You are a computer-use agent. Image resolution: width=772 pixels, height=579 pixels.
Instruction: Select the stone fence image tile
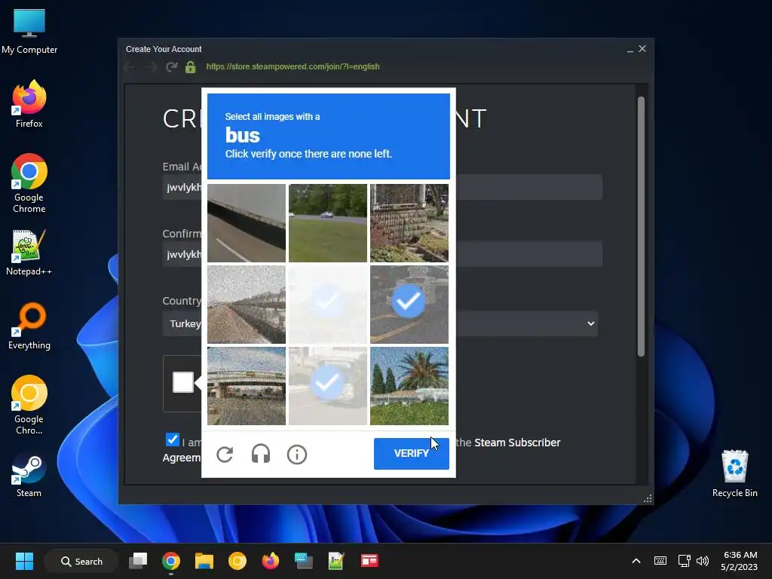tap(409, 223)
